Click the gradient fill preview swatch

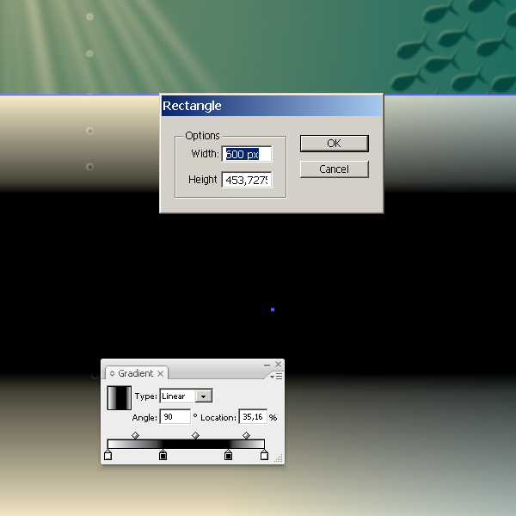point(120,398)
